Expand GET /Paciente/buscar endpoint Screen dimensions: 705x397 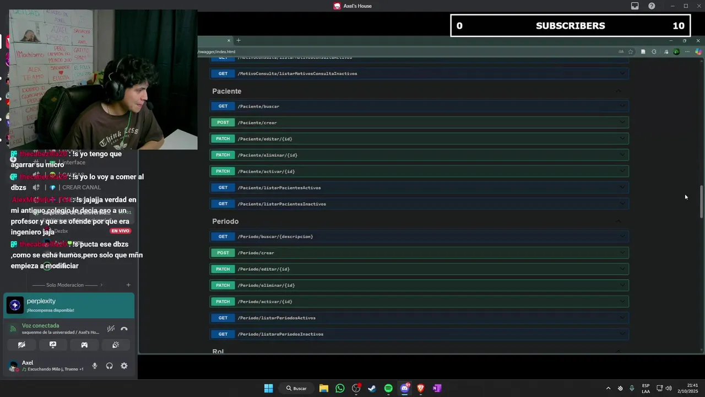coord(419,106)
